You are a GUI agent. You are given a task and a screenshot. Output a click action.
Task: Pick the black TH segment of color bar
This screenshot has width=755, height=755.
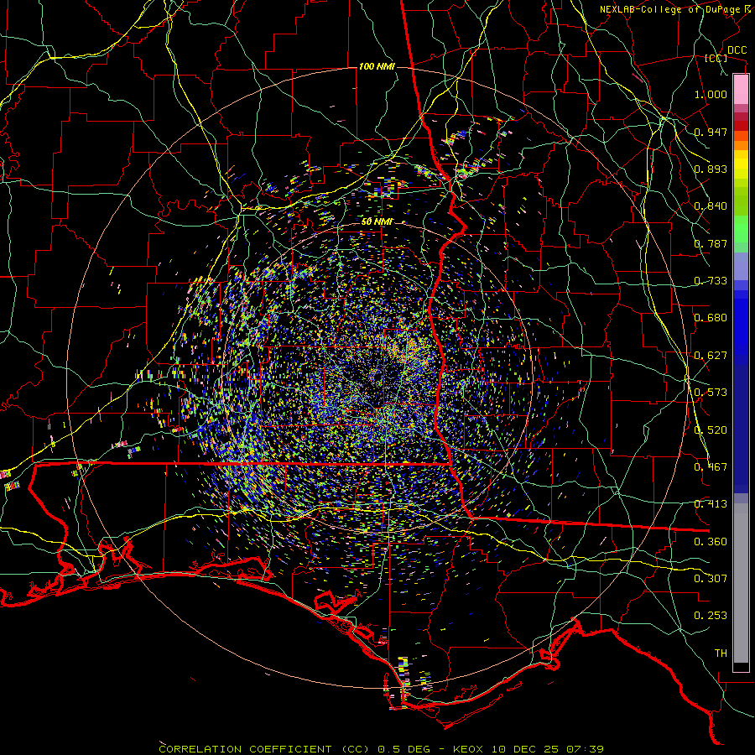(x=741, y=667)
